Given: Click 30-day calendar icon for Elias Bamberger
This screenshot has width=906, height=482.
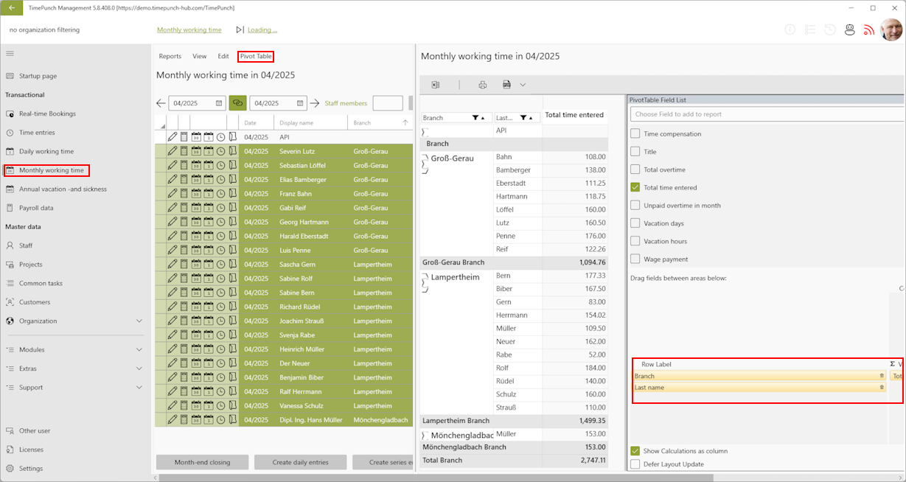Looking at the screenshot, I should [196, 179].
